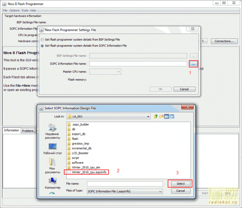Switch to list view icon
This screenshot has width=242, height=208.
coord(167,116)
